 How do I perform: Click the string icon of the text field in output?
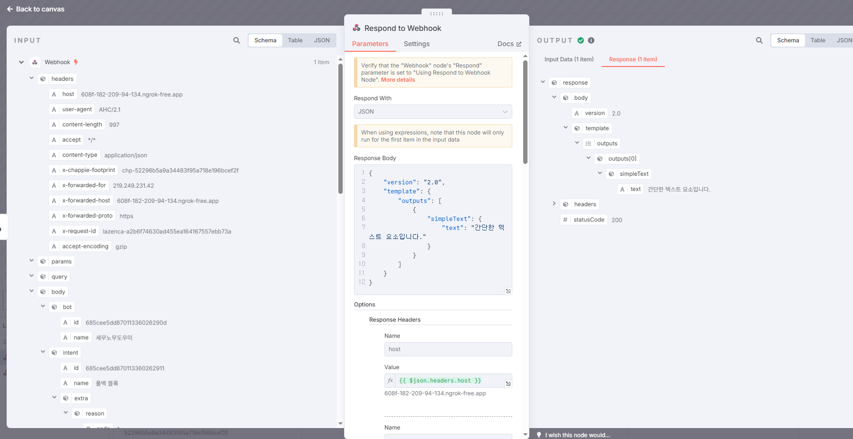tap(622, 189)
